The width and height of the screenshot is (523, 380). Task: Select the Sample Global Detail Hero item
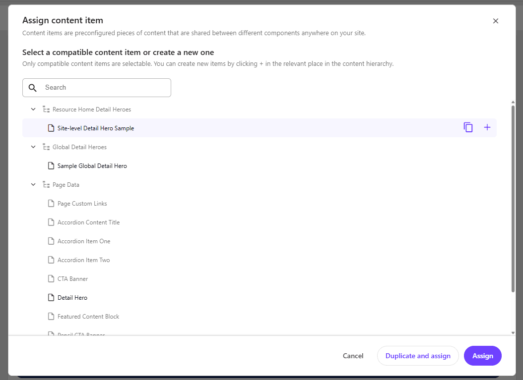coord(92,165)
